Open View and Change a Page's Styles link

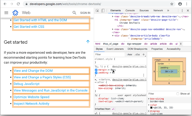(42, 77)
